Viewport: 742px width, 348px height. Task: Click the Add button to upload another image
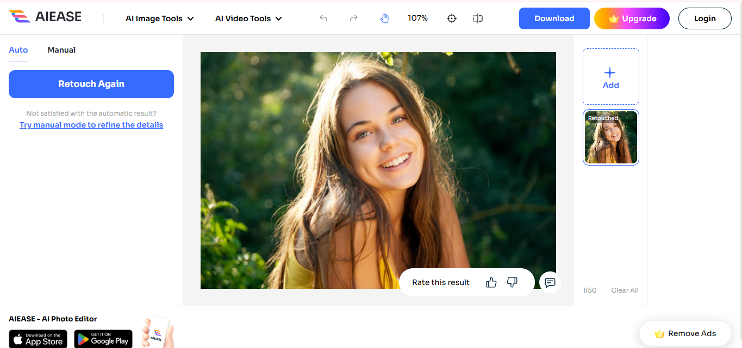610,77
